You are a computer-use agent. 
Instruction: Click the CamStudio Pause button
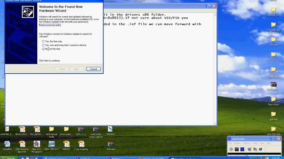click(237, 149)
